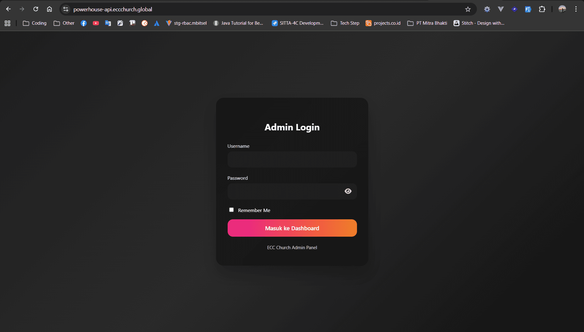Click the view site information icon in address bar
This screenshot has height=332, width=584.
pos(65,9)
